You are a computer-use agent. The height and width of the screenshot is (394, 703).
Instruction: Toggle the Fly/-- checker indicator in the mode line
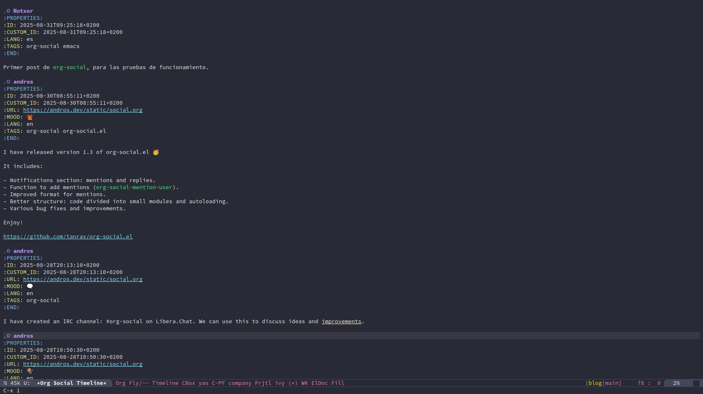point(138,383)
